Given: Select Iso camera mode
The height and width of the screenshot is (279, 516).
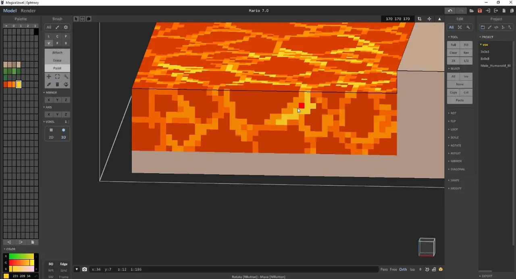Looking at the screenshot, I should (412, 269).
